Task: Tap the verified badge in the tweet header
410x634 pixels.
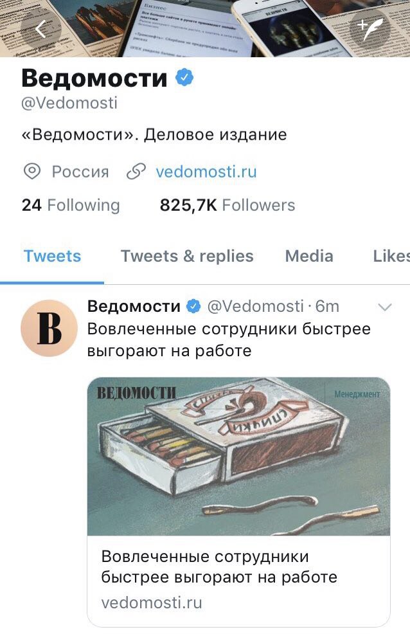Action: [x=193, y=306]
